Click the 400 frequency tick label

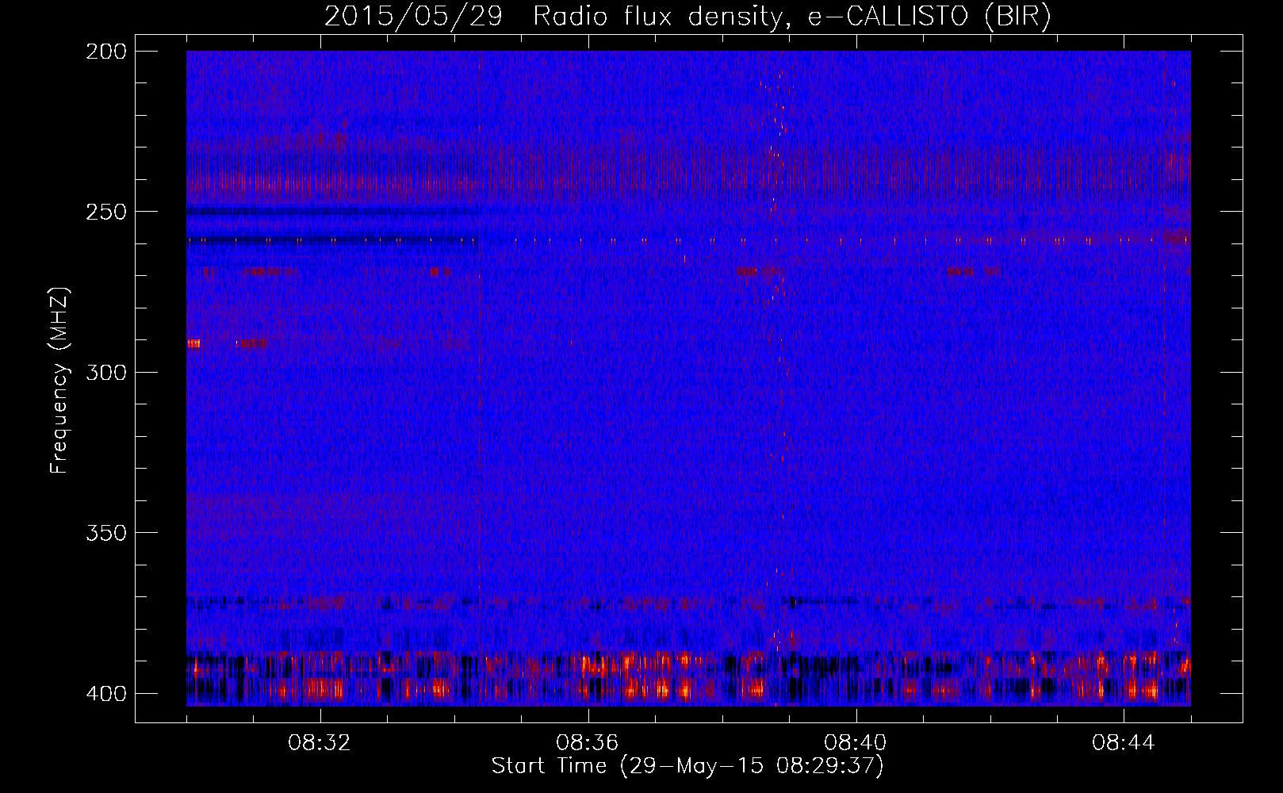point(106,694)
